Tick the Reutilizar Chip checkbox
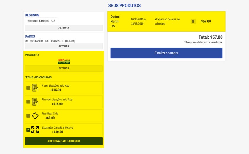 coord(28,116)
